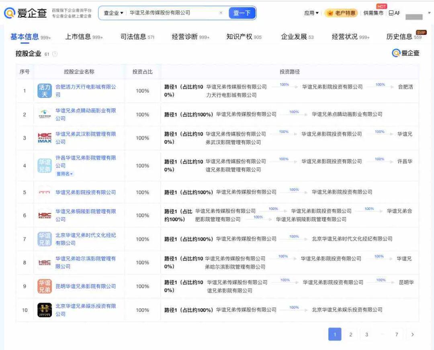This screenshot has width=434, height=350.
Task: Click the 华谊兄弟影院投资 row logo icon
Action: (45, 192)
